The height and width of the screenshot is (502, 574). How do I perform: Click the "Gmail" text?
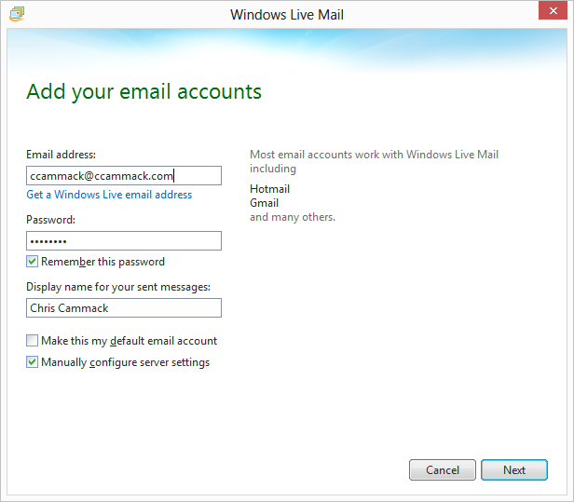tap(265, 203)
